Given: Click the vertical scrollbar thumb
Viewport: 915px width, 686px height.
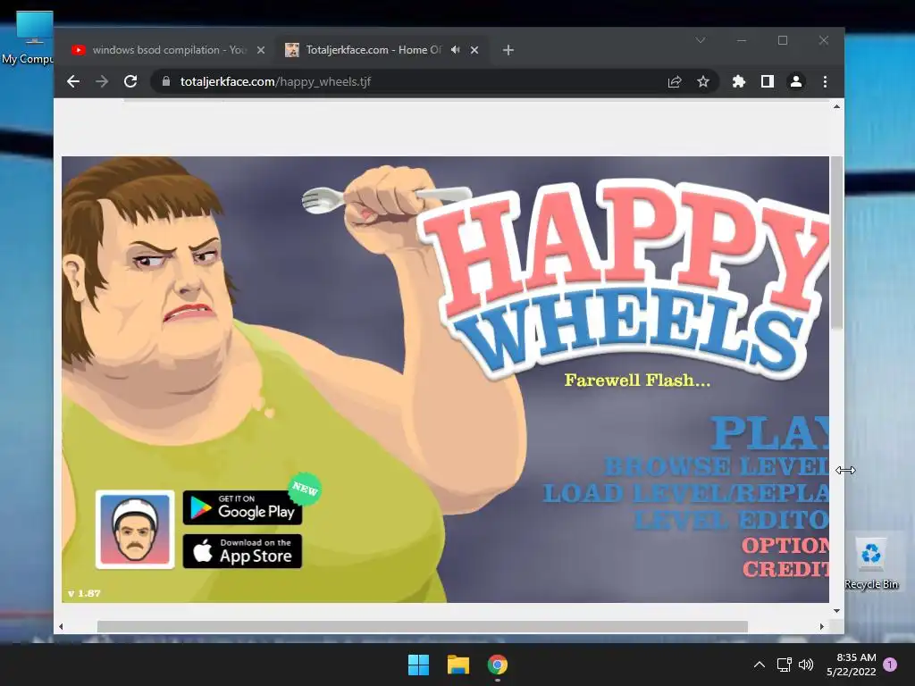Looking at the screenshot, I should point(836,242).
